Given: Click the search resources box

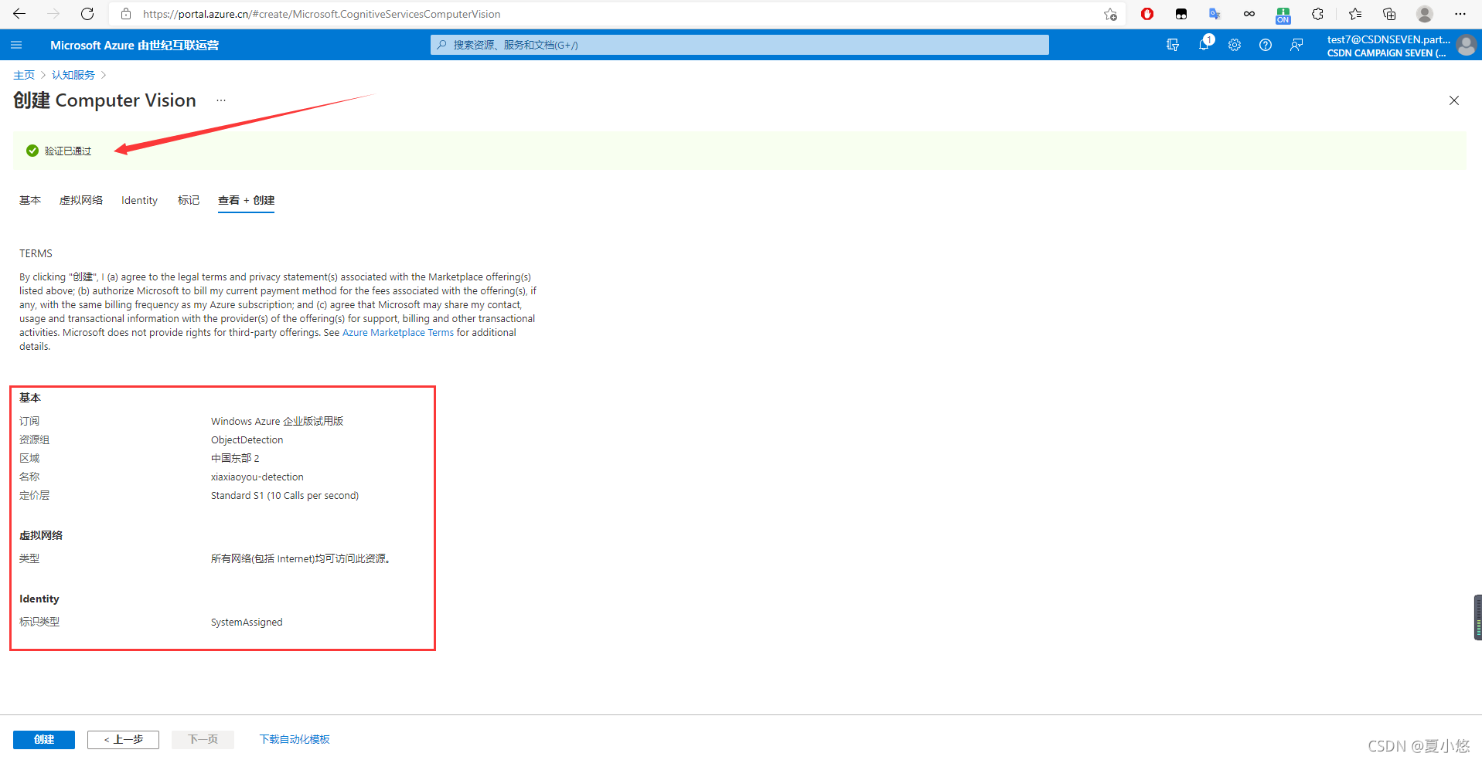Looking at the screenshot, I should 740,45.
